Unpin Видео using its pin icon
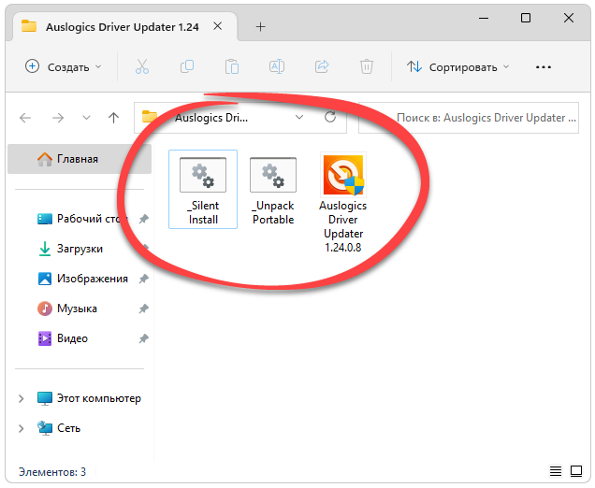The width and height of the screenshot is (595, 488). pos(143,338)
